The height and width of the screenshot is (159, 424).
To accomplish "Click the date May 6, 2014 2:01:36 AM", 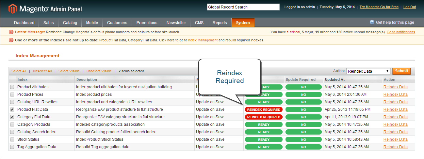I will coord(346,94).
